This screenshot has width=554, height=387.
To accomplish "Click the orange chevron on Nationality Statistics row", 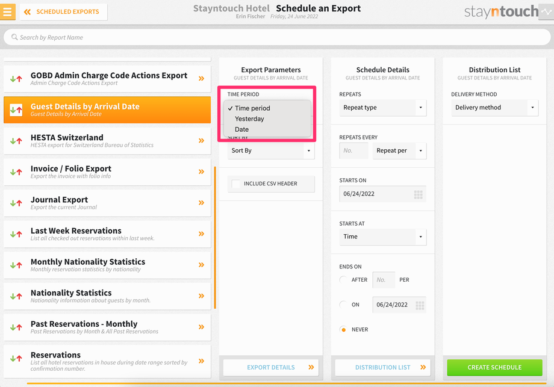I will click(x=201, y=296).
